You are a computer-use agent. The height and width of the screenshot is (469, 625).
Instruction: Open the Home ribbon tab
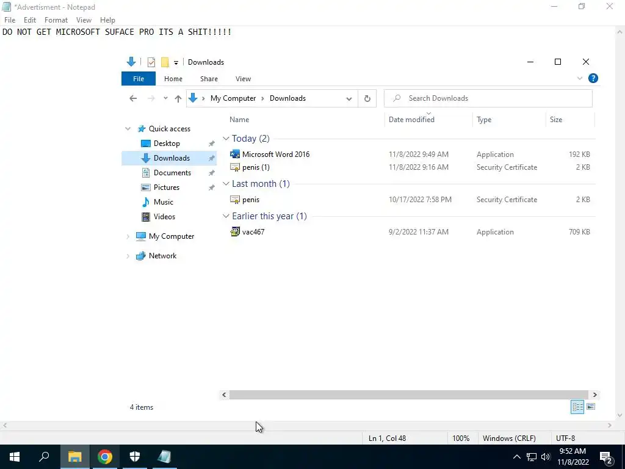click(173, 79)
